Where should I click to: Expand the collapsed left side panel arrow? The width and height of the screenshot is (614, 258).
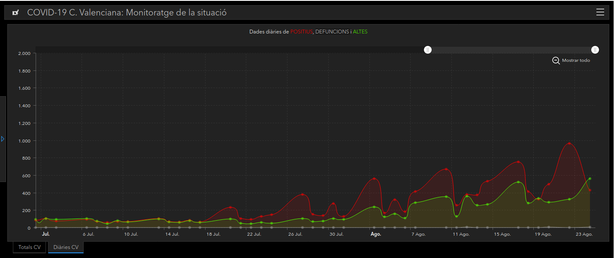[3, 139]
